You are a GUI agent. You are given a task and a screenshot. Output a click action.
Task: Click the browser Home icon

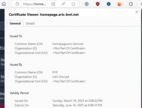[4, 4]
